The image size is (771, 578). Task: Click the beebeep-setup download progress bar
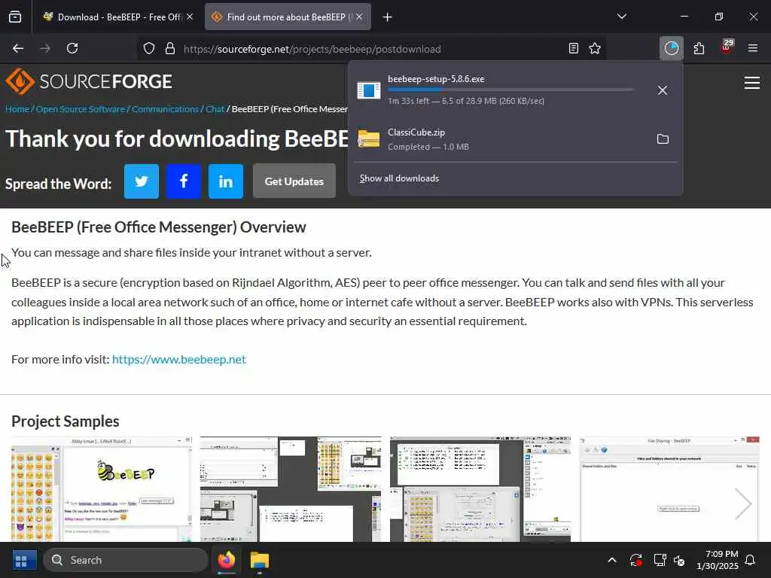510,90
